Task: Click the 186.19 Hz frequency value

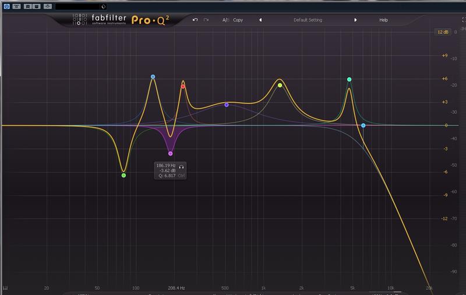Action: coord(166,166)
